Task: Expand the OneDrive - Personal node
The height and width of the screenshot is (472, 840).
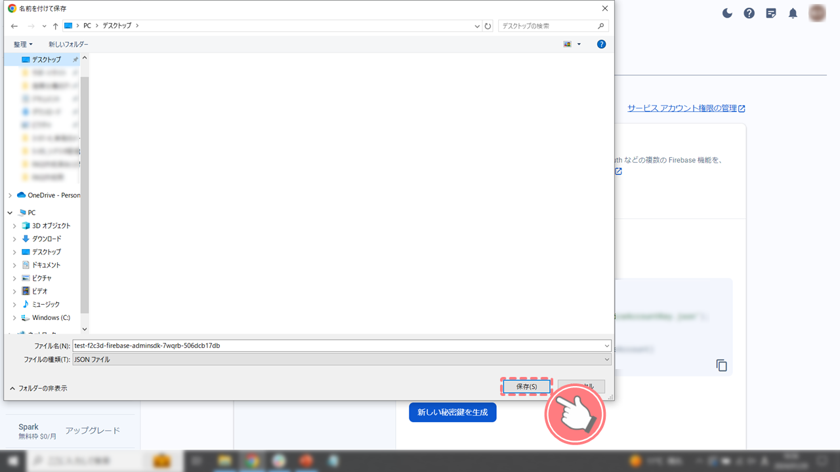Action: 10,195
